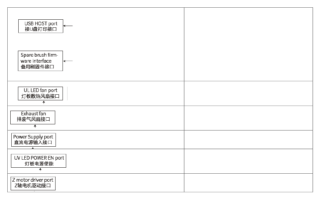Click empty right cell in Z motor driver row

click(x=248, y=183)
